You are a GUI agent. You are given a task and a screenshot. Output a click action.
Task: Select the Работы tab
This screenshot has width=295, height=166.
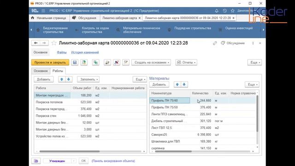(x=58, y=71)
